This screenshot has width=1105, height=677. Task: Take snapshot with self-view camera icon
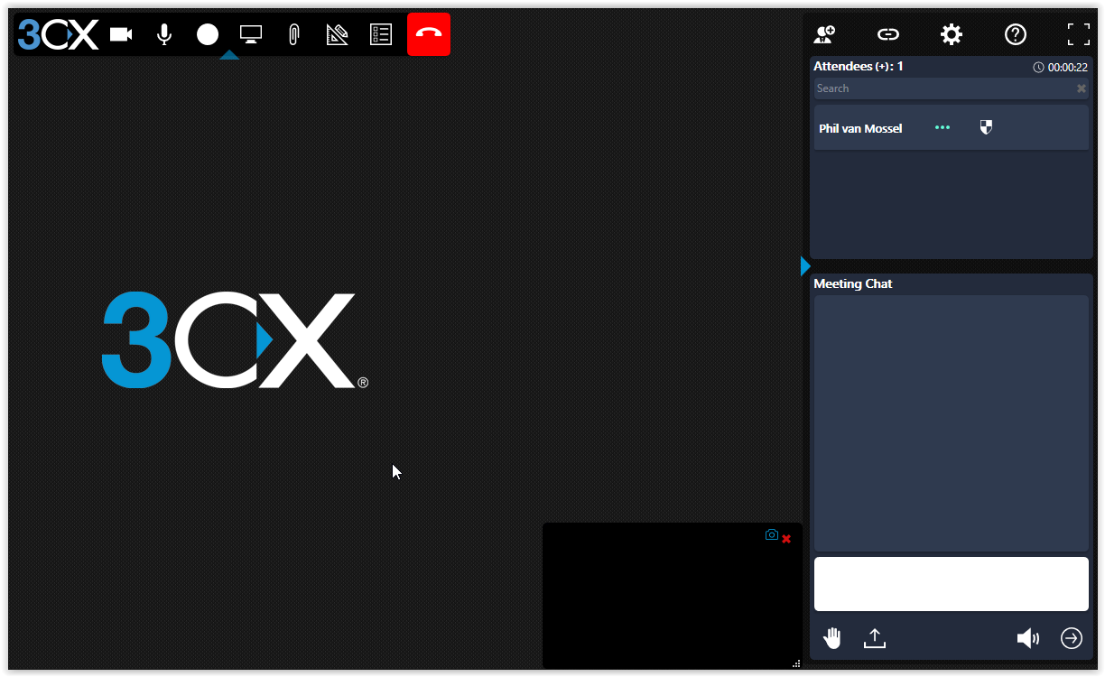772,534
